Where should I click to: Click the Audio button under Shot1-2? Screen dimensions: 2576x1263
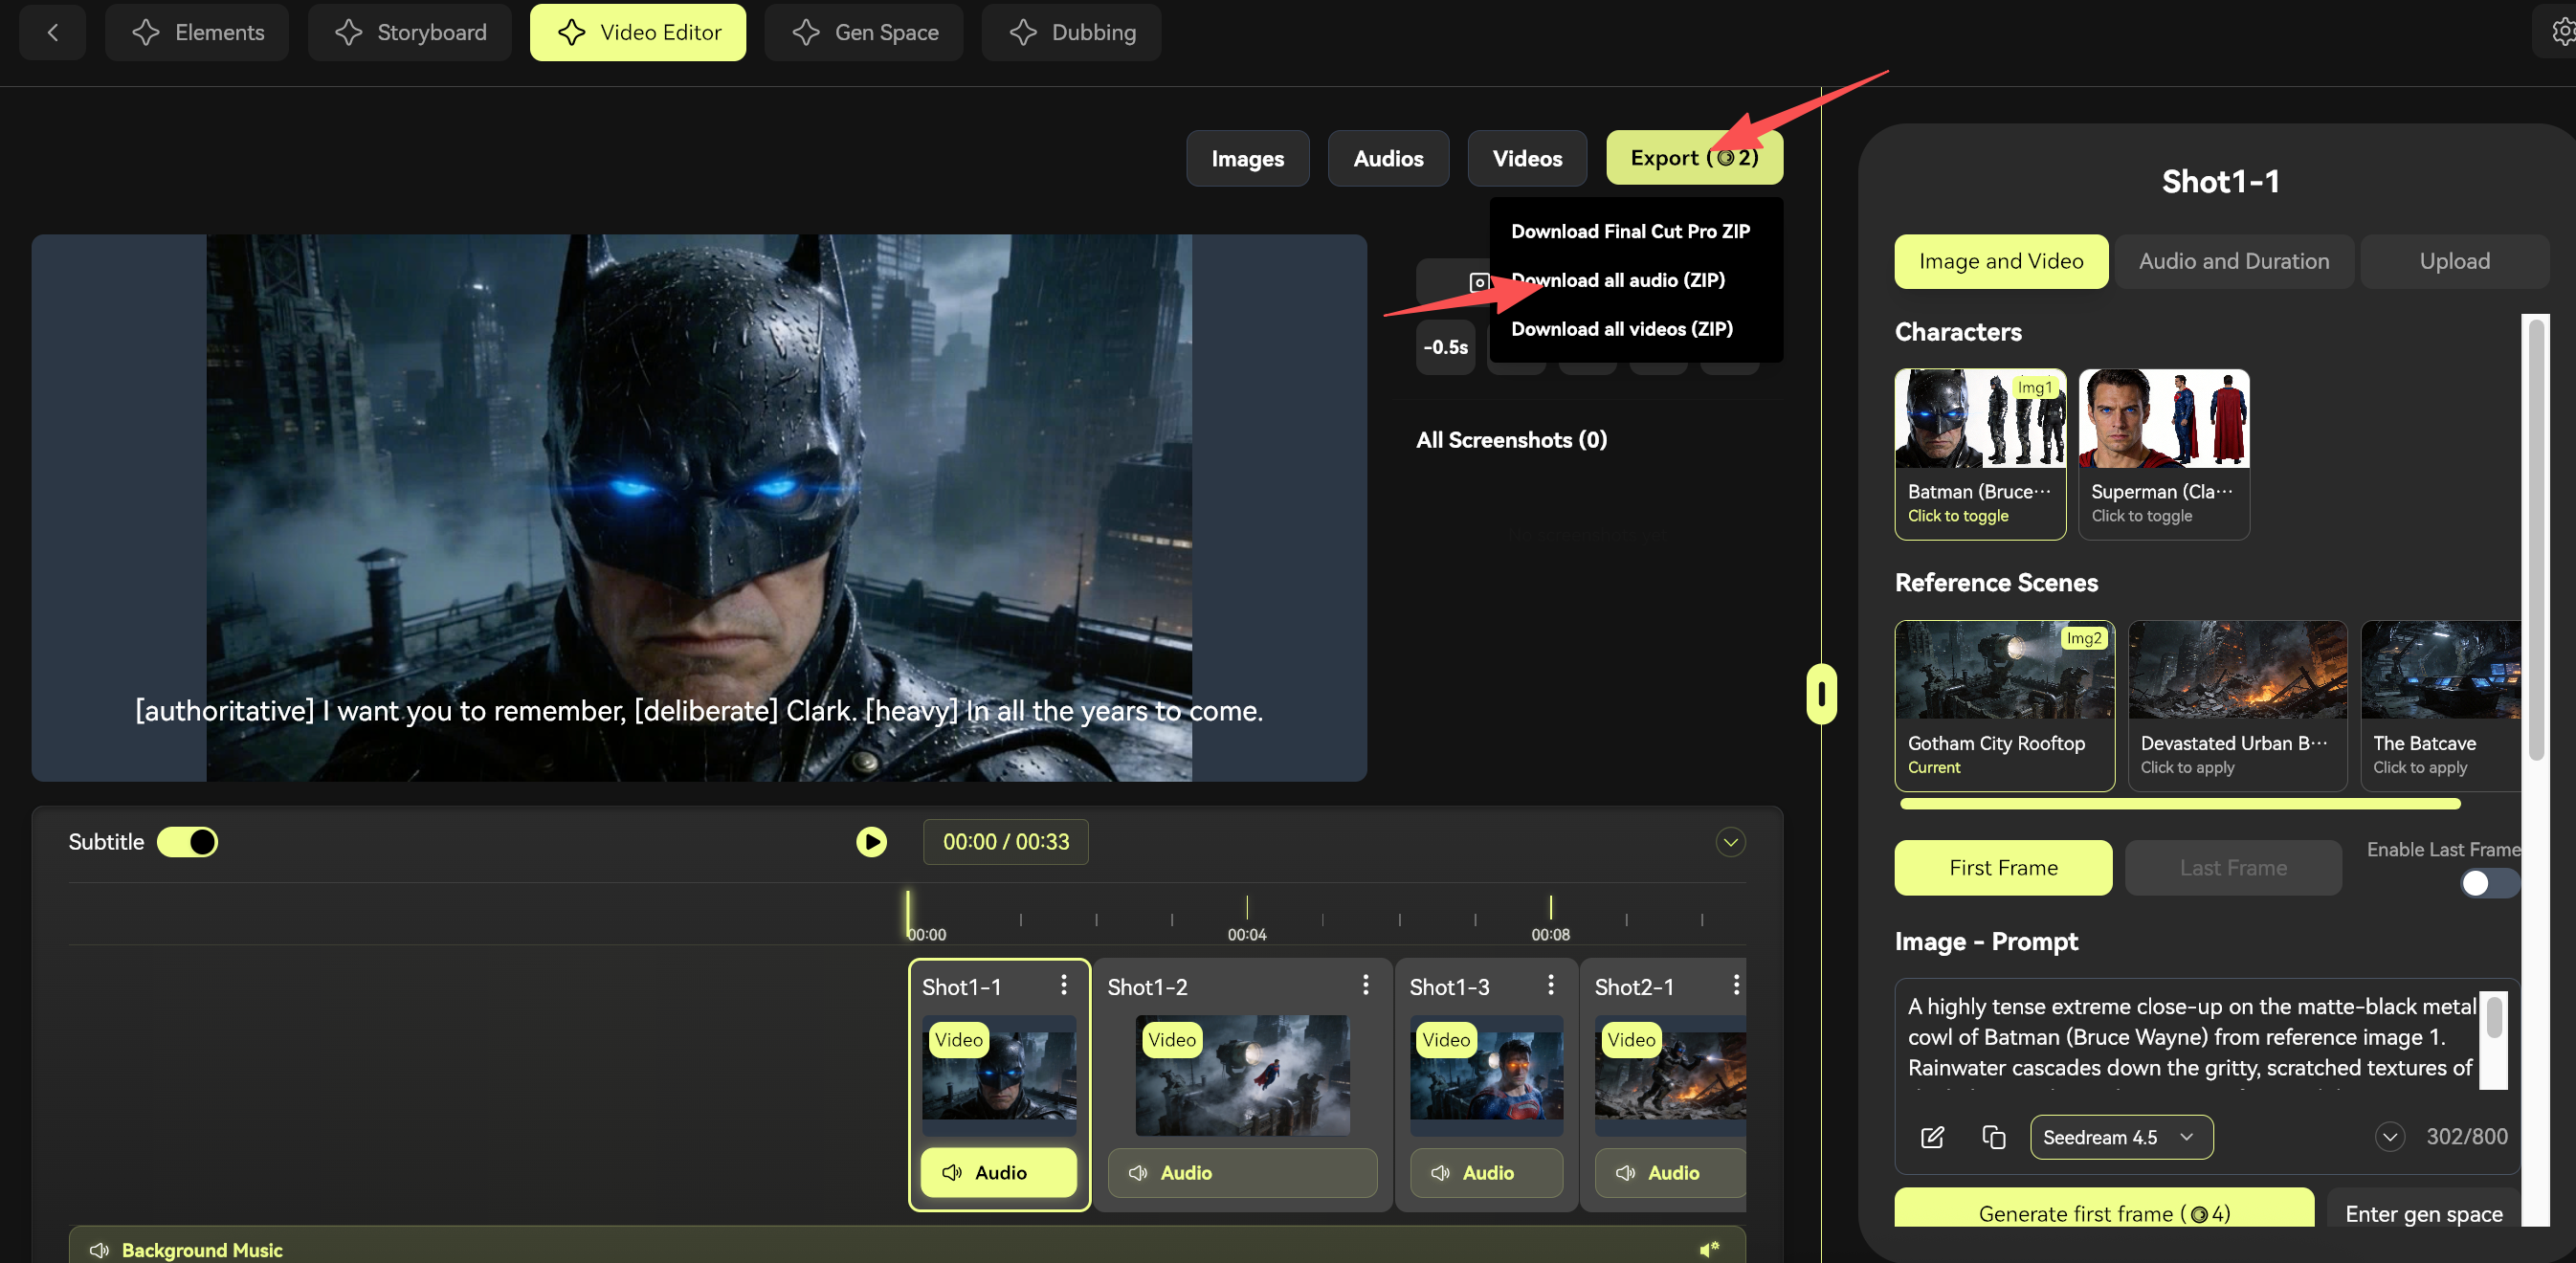click(x=1242, y=1172)
